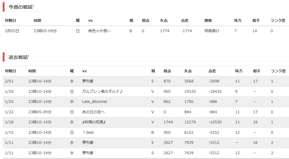The width and height of the screenshot is (289, 159).
Task: Select the 1/29 date cell
Action: [9, 91]
